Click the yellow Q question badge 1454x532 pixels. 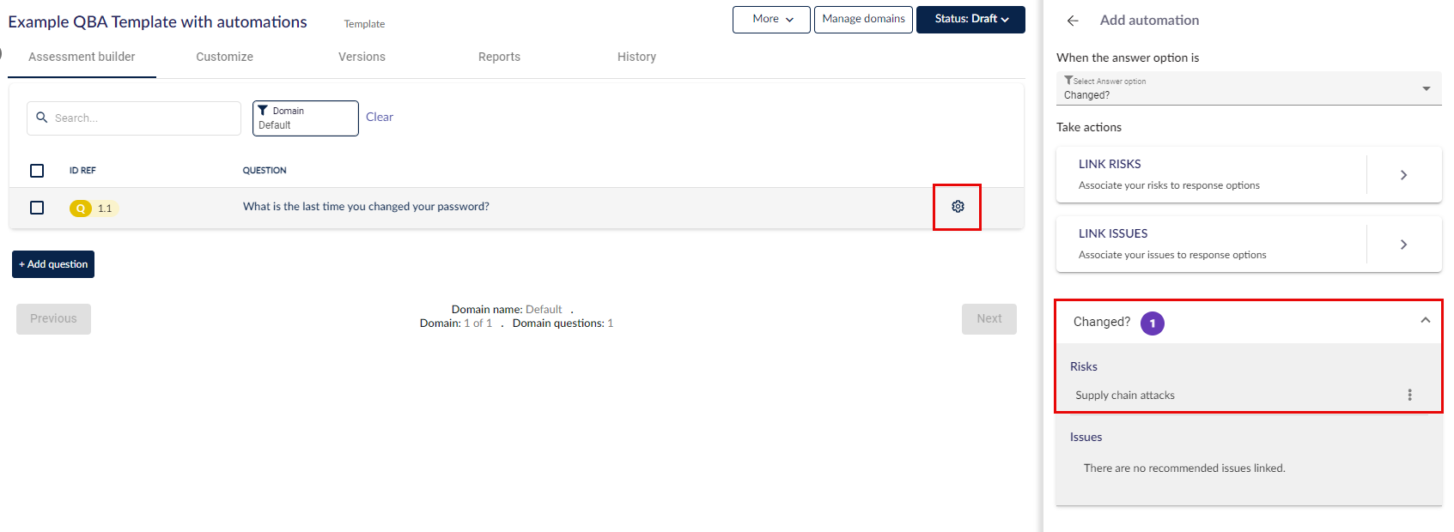[81, 209]
